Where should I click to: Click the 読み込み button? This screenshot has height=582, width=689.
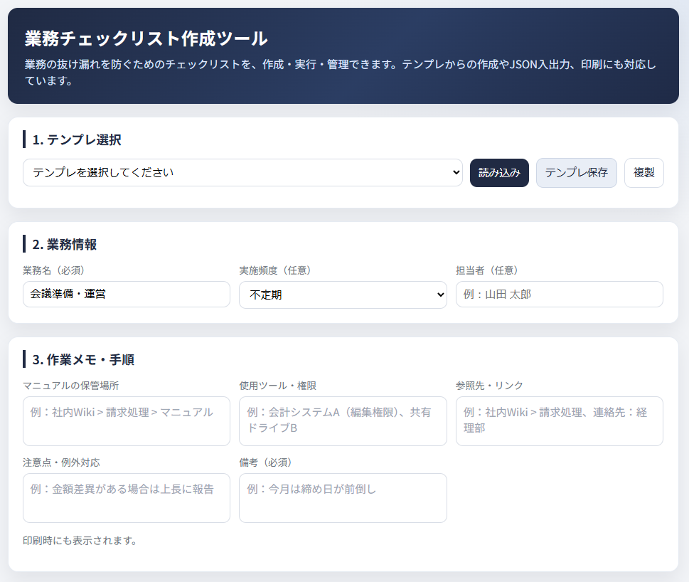499,173
